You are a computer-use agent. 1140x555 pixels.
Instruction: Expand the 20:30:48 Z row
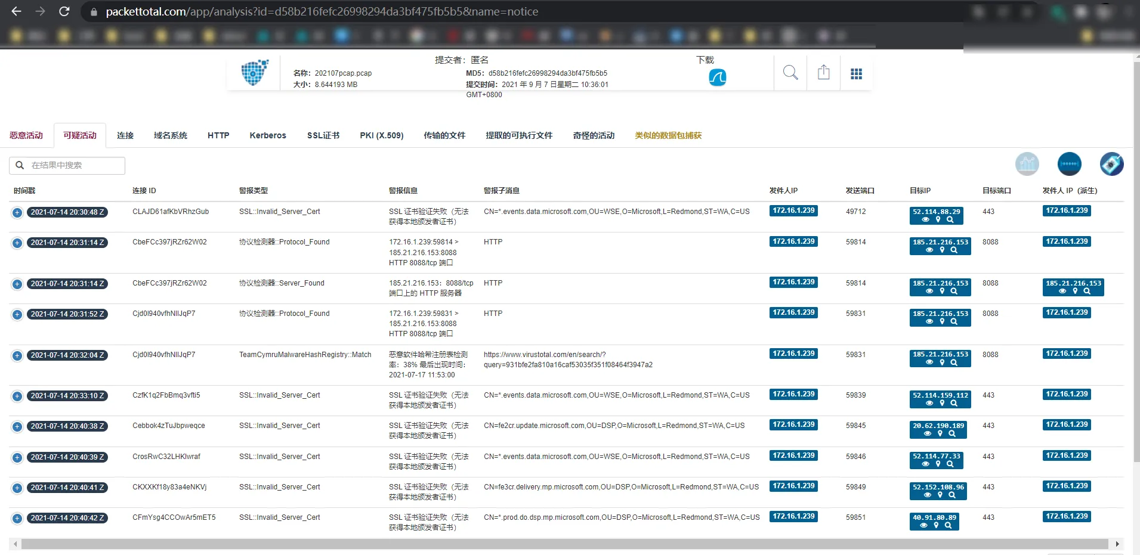(x=17, y=212)
